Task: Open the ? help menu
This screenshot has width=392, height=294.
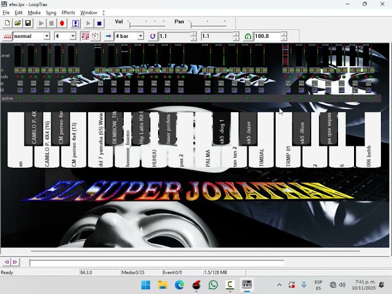Action: [104, 12]
